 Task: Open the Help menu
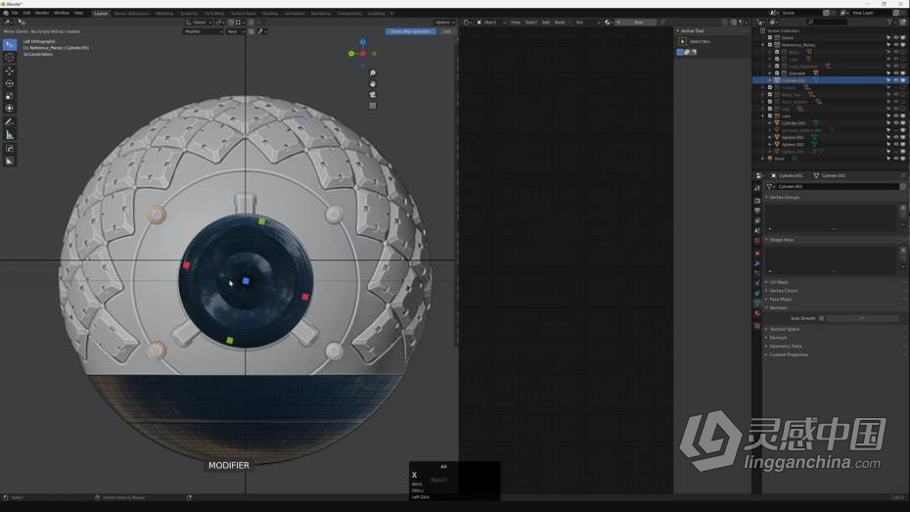(78, 13)
